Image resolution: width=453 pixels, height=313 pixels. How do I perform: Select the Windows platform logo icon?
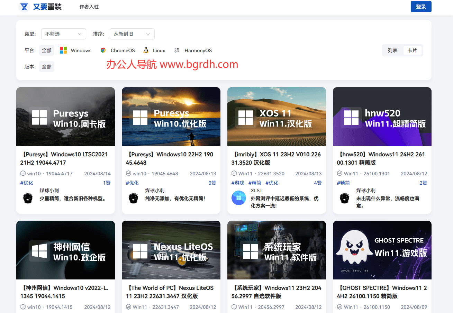(x=63, y=50)
